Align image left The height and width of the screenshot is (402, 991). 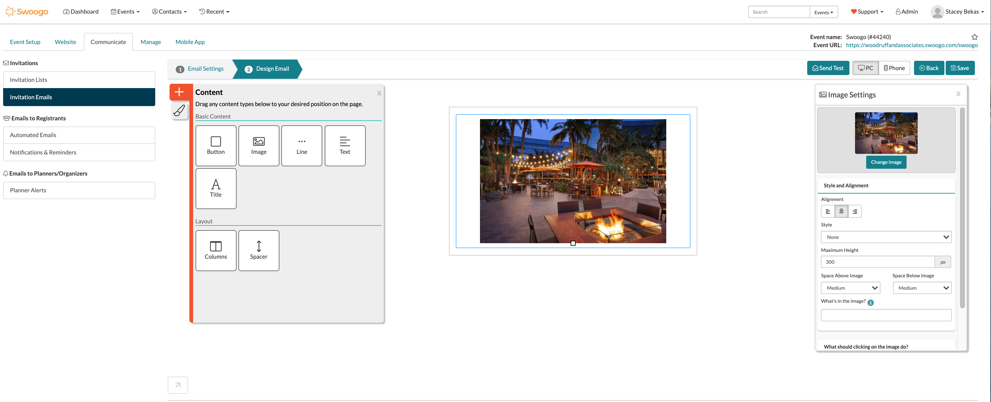[x=828, y=211]
